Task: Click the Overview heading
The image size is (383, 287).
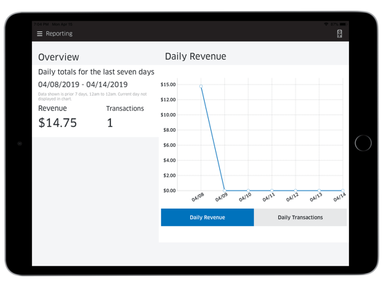Action: click(x=58, y=57)
